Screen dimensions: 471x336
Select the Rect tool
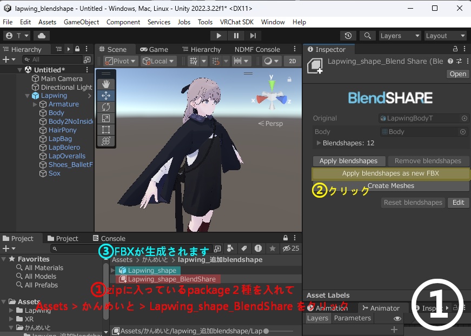(x=106, y=130)
